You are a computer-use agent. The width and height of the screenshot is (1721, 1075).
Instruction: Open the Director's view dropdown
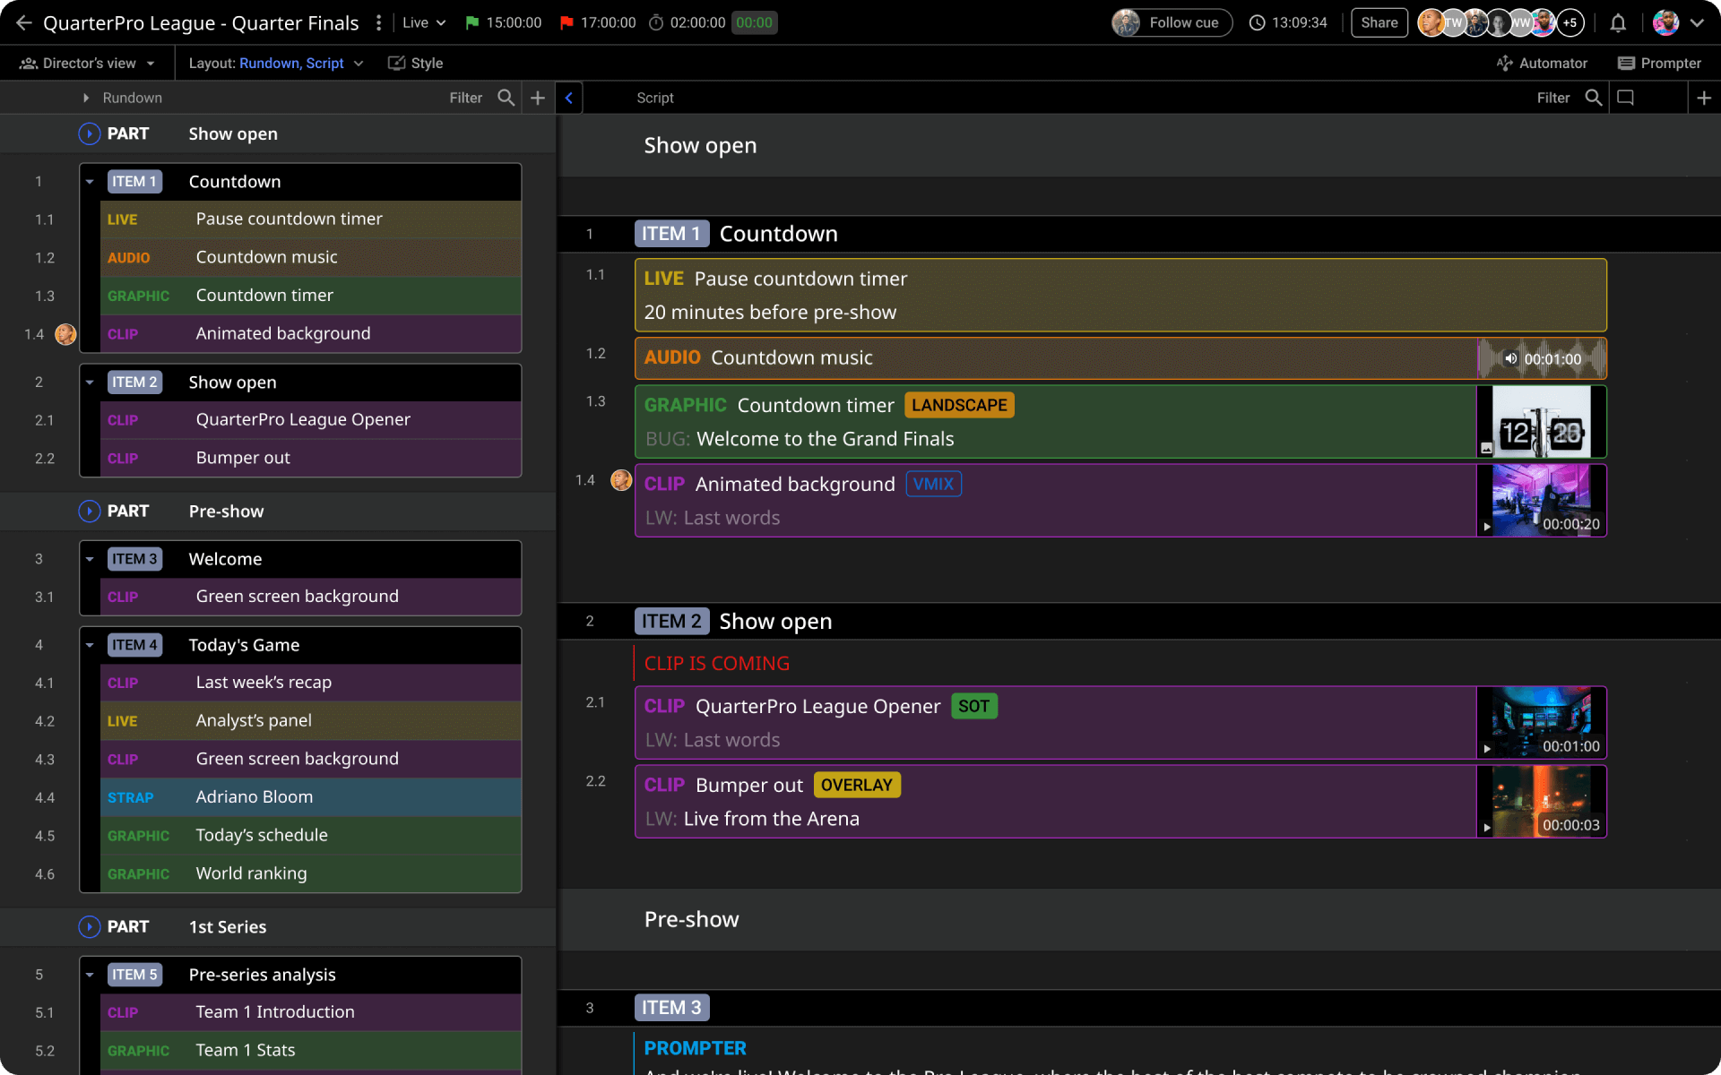[x=88, y=63]
